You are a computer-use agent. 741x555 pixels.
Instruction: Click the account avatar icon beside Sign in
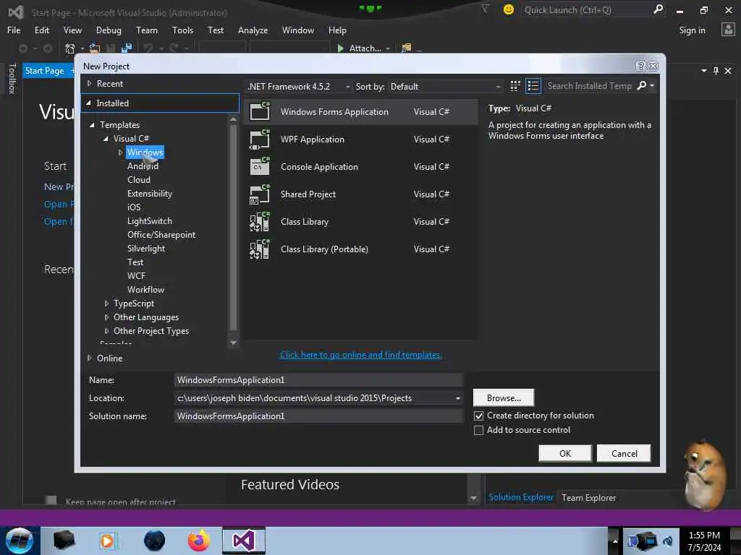click(x=728, y=30)
